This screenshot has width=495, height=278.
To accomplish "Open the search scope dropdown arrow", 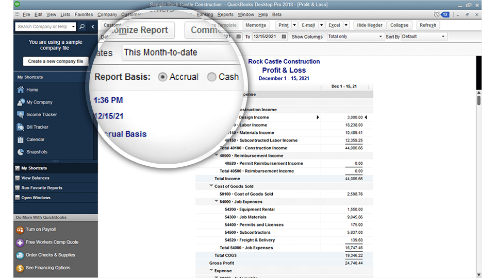I will (73, 26).
